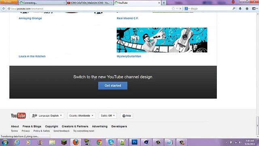Switch to the CrEaTiiOn_MaGnUm tab
The image size is (259, 146).
[90, 3]
